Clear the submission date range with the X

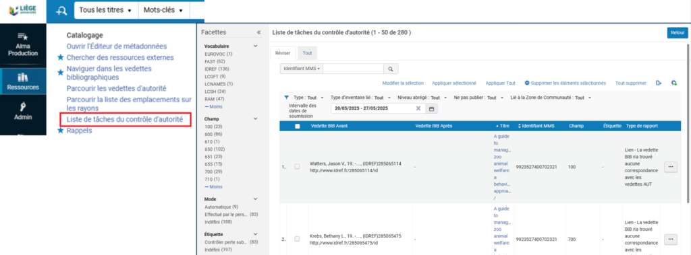coord(418,108)
